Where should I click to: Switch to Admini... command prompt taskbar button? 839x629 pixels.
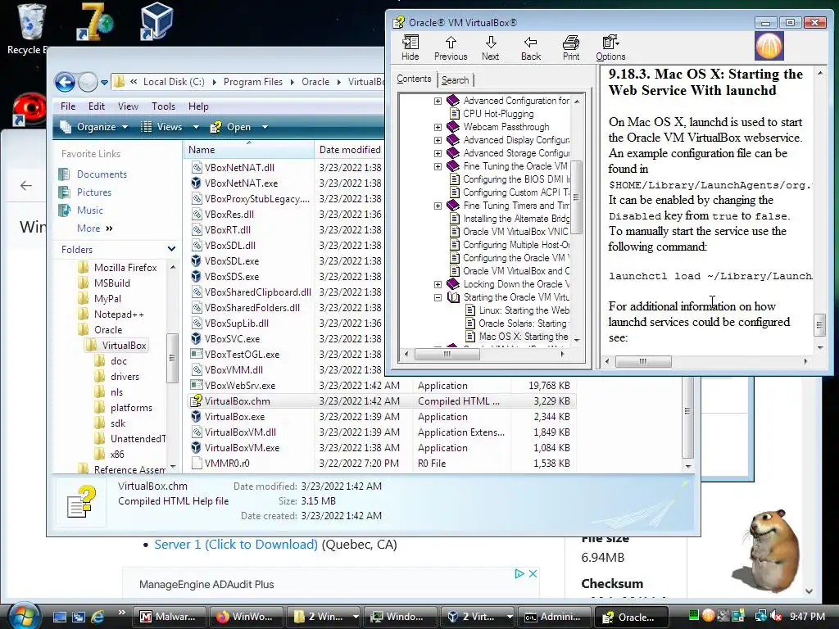click(x=555, y=617)
